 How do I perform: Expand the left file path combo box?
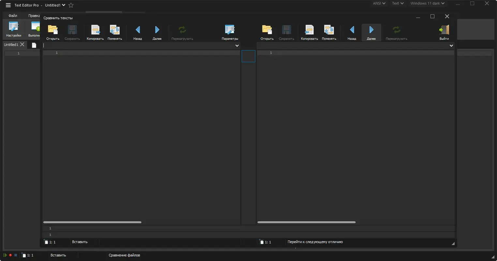pos(237,46)
